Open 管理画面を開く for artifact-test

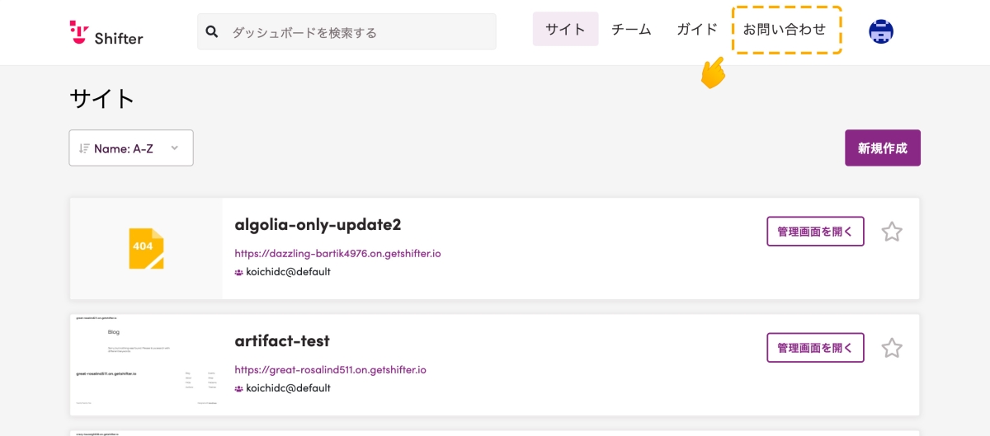[815, 348]
